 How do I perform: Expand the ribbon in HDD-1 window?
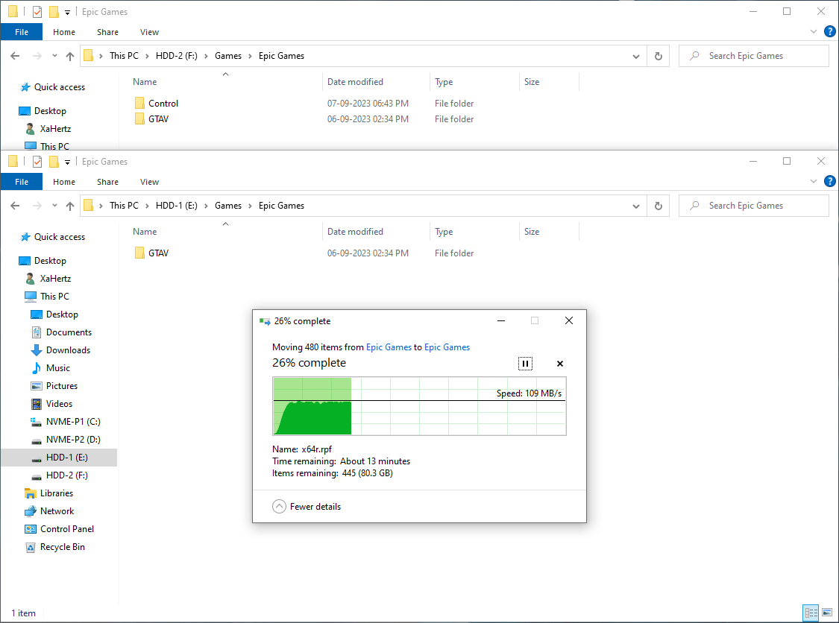(x=814, y=181)
